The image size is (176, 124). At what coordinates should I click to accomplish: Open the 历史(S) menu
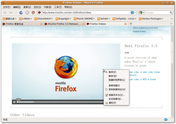click(37, 7)
